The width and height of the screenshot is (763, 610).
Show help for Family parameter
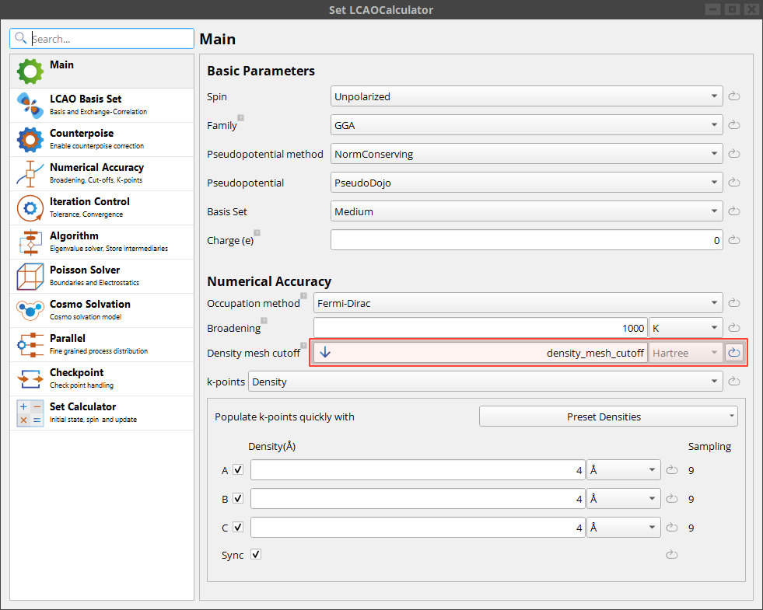pyautogui.click(x=240, y=117)
